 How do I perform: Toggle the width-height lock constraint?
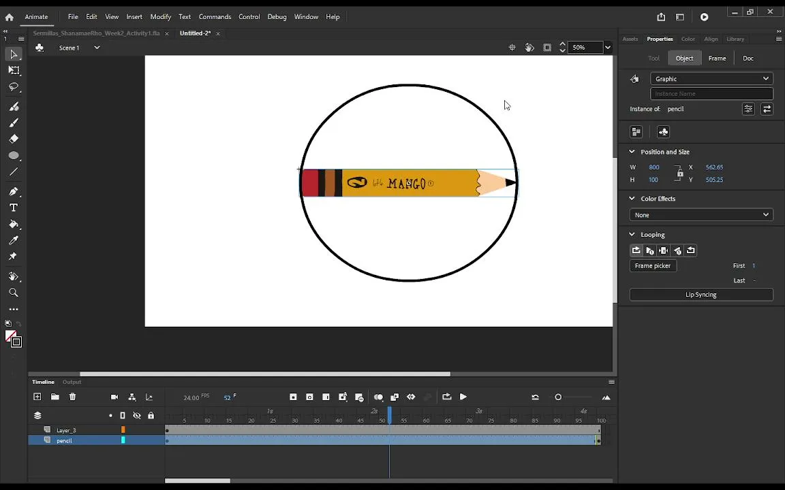point(679,173)
